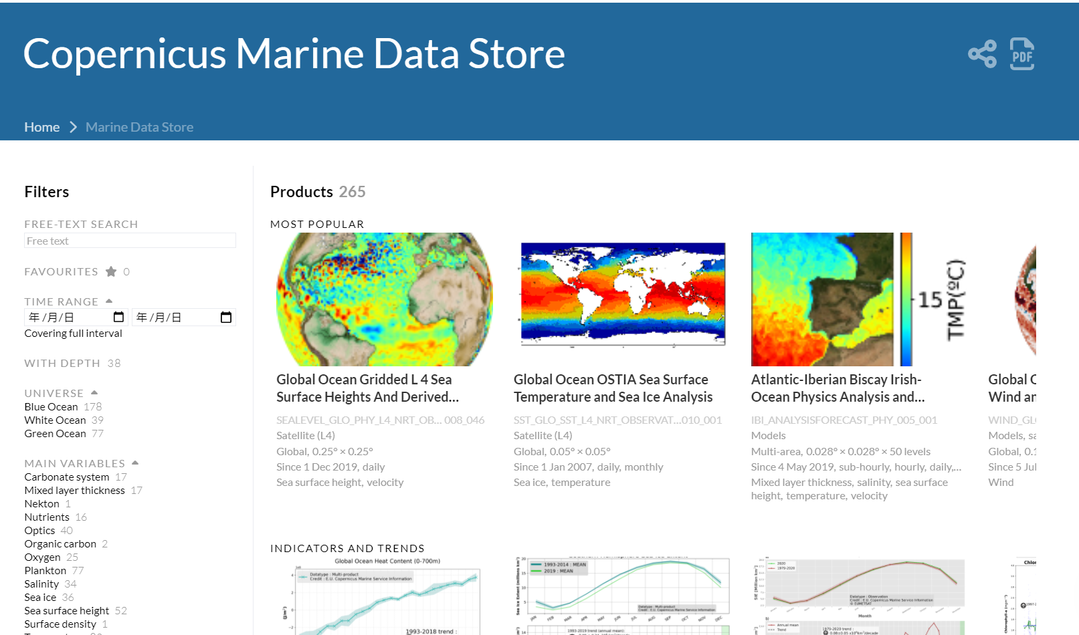Viewport: 1079px width, 635px height.
Task: Collapse the Time Range filter section
Action: click(109, 301)
